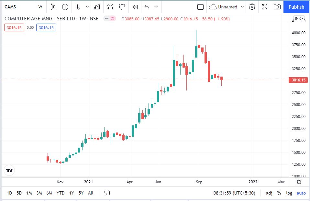Viewport: 310px width, 201px height.
Task: Open the INR currency dropdown
Action: pos(298,18)
